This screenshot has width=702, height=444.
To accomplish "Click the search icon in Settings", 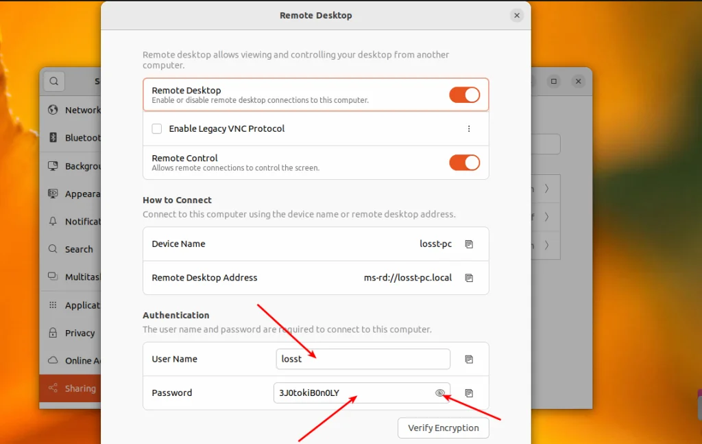I will coord(53,81).
